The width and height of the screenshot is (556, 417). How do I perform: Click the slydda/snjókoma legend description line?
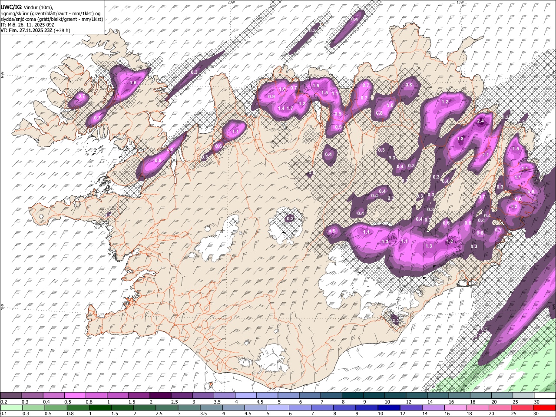pos(52,19)
